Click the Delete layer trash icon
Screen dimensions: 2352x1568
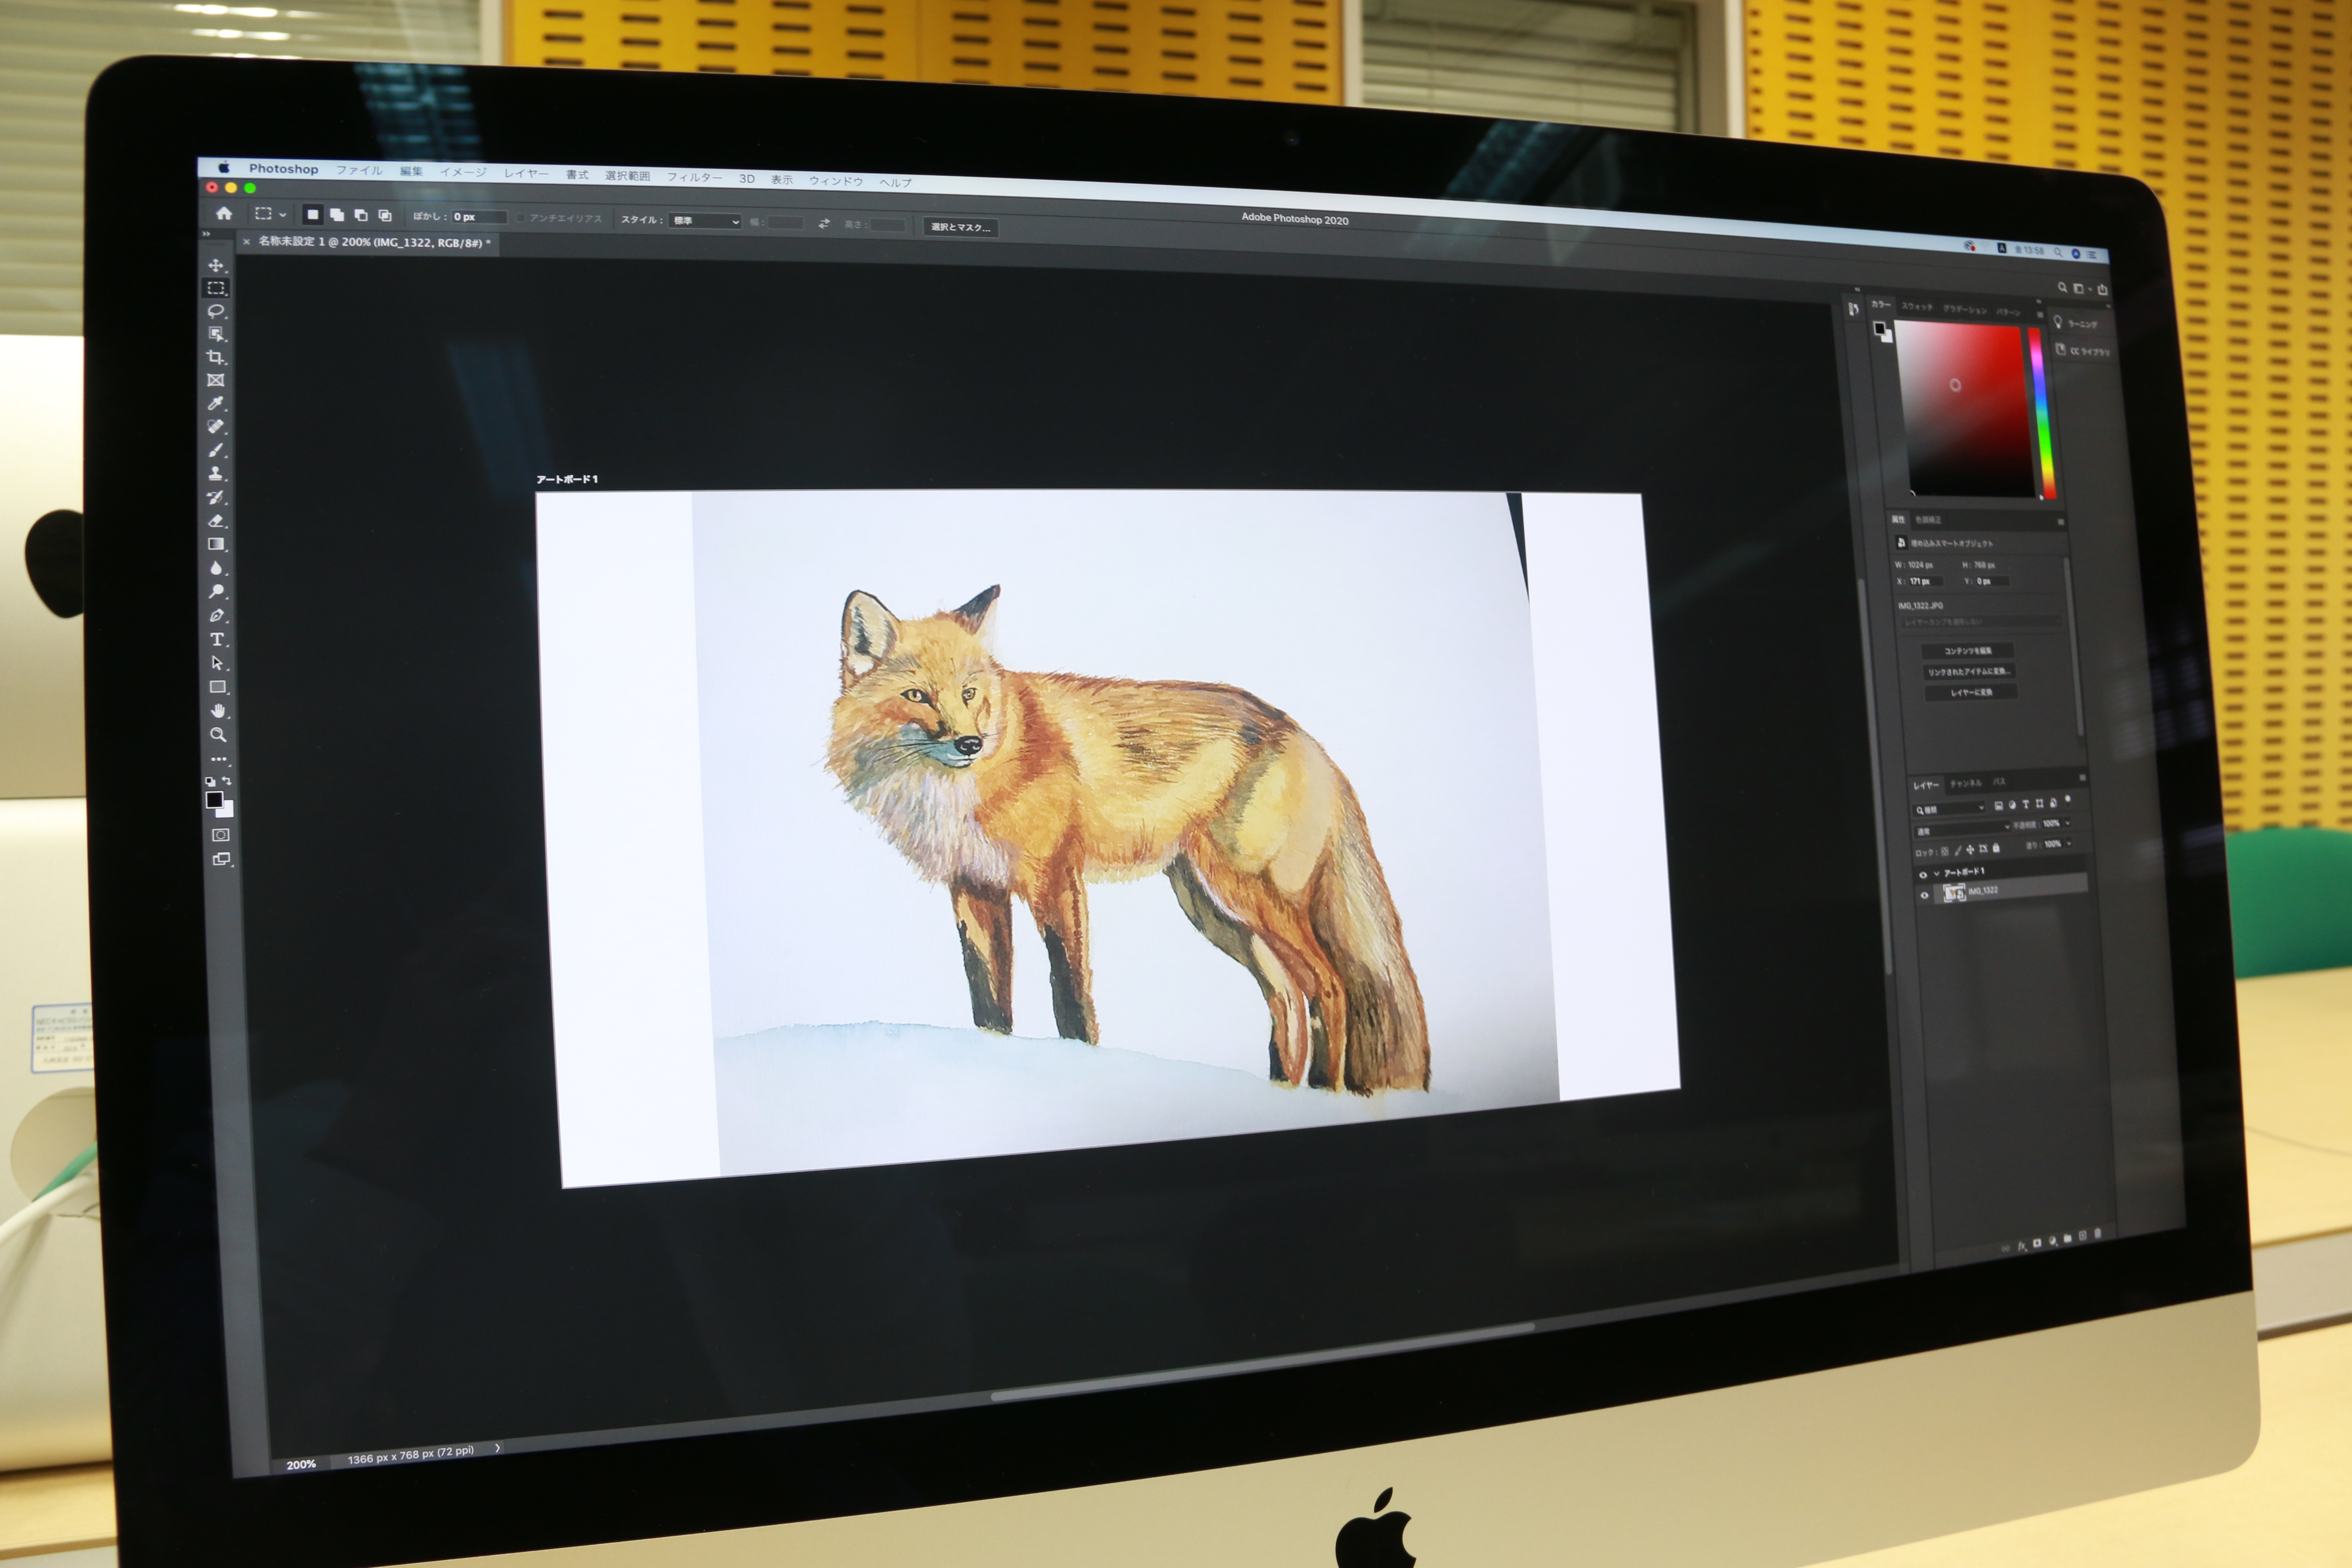(x=2098, y=1233)
